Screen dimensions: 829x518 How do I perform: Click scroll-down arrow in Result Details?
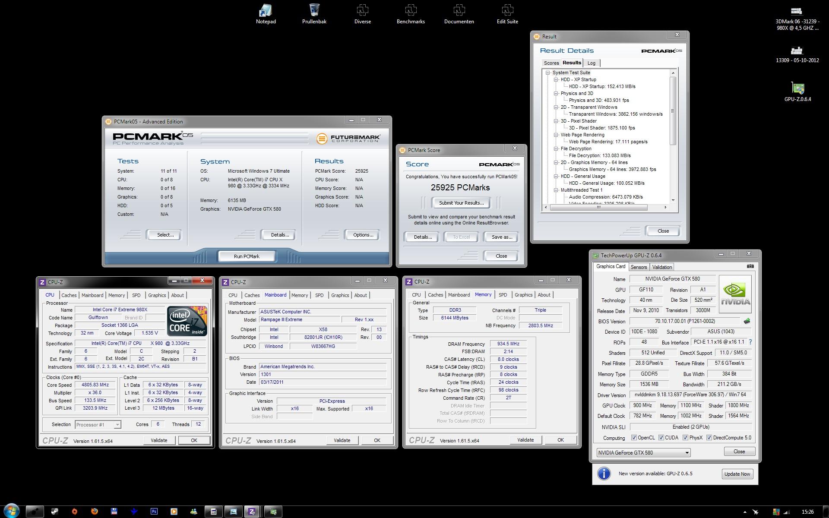673,200
